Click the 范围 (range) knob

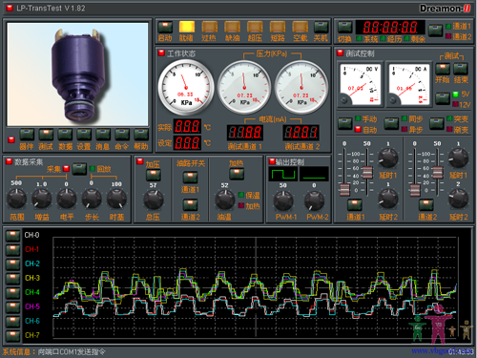[16, 199]
